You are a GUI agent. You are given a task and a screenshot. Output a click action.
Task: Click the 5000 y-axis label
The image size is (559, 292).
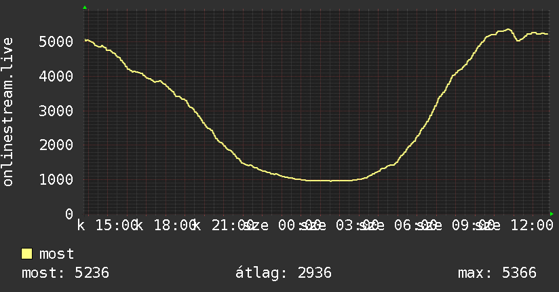click(x=56, y=41)
